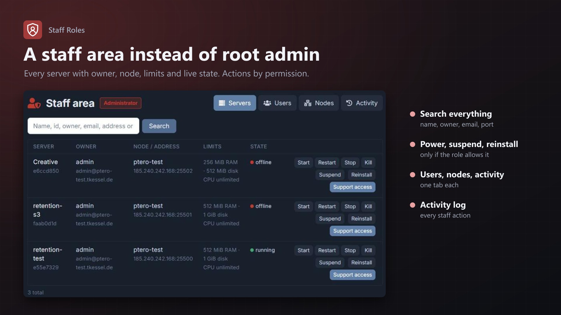Image resolution: width=561 pixels, height=315 pixels.
Task: Reinstall the retention-s3 server
Action: pos(362,219)
